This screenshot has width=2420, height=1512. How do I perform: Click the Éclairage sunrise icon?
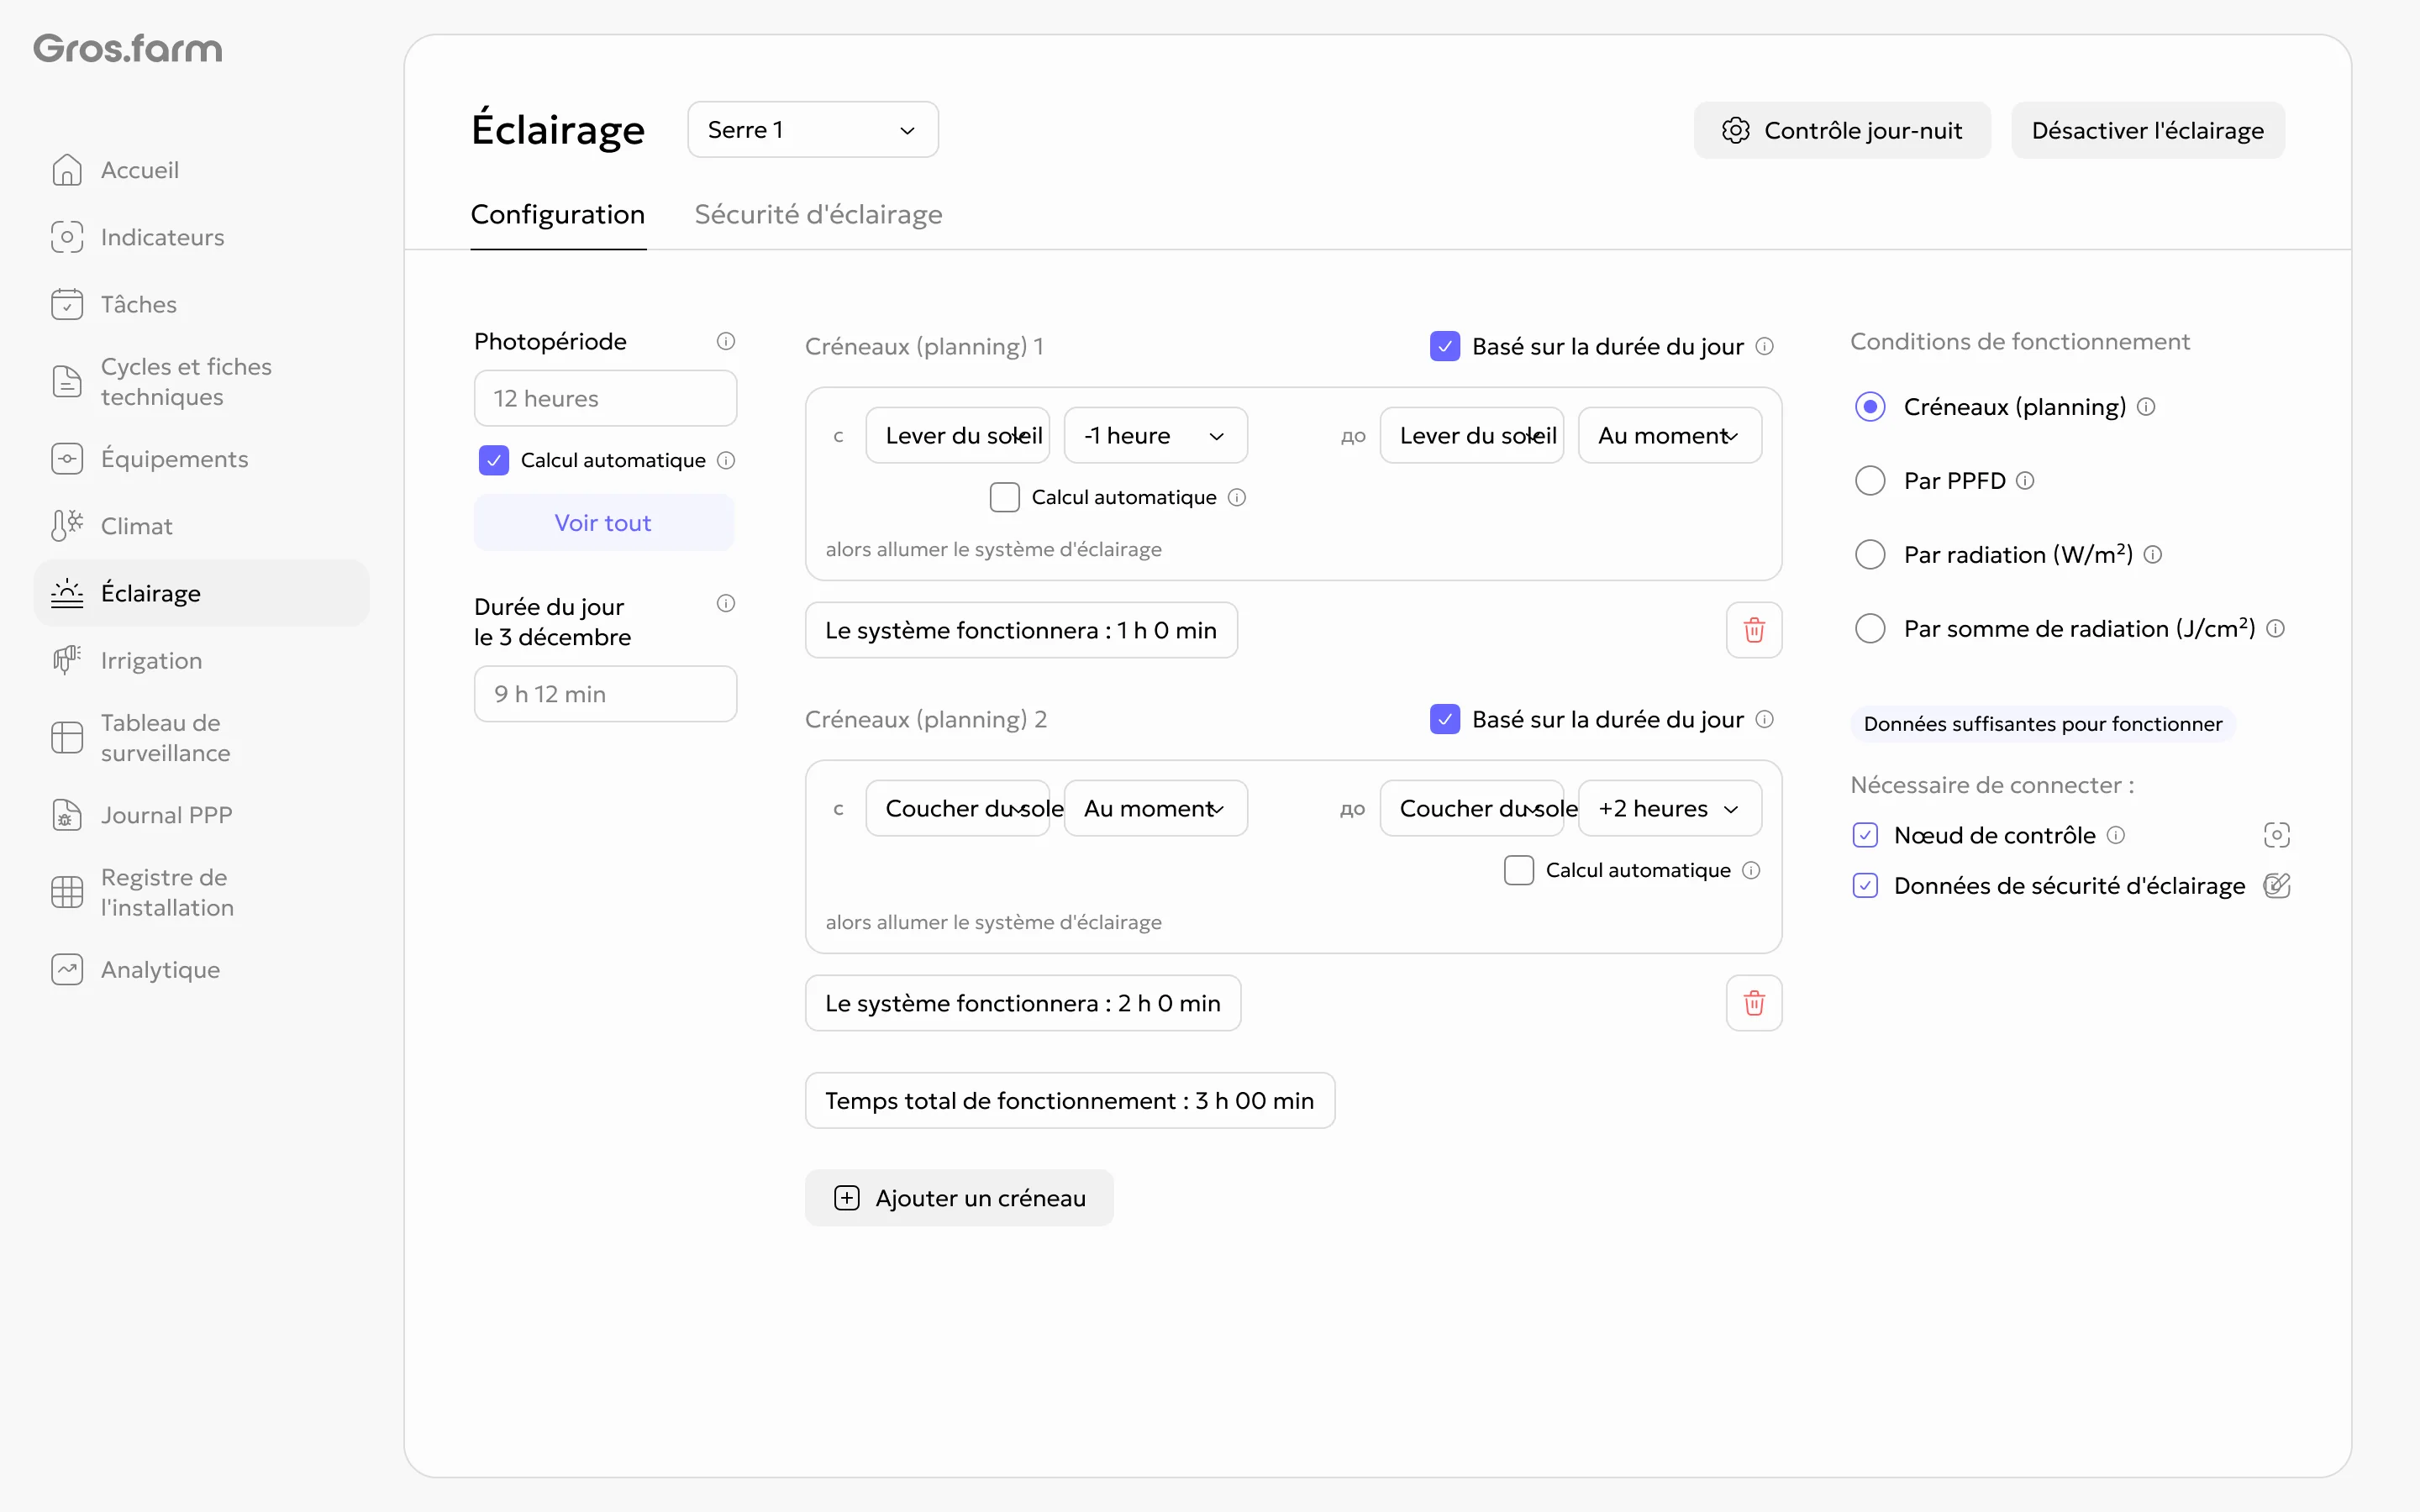[x=67, y=593]
